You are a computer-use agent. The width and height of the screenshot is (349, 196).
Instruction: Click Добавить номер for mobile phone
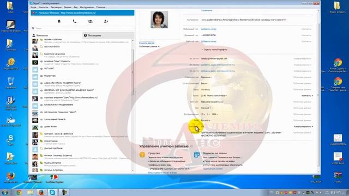(208, 29)
